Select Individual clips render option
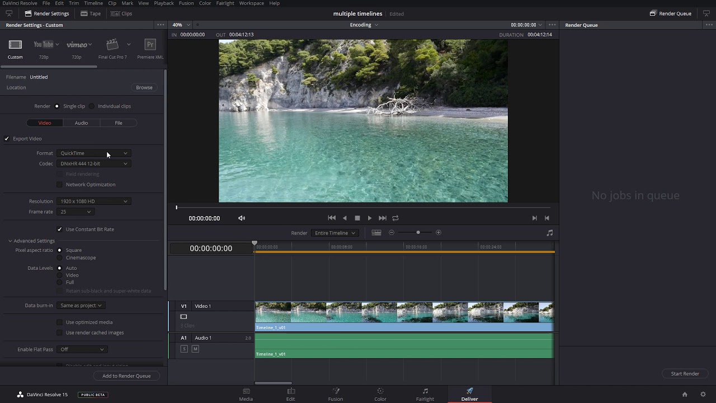The image size is (716, 403). point(92,106)
